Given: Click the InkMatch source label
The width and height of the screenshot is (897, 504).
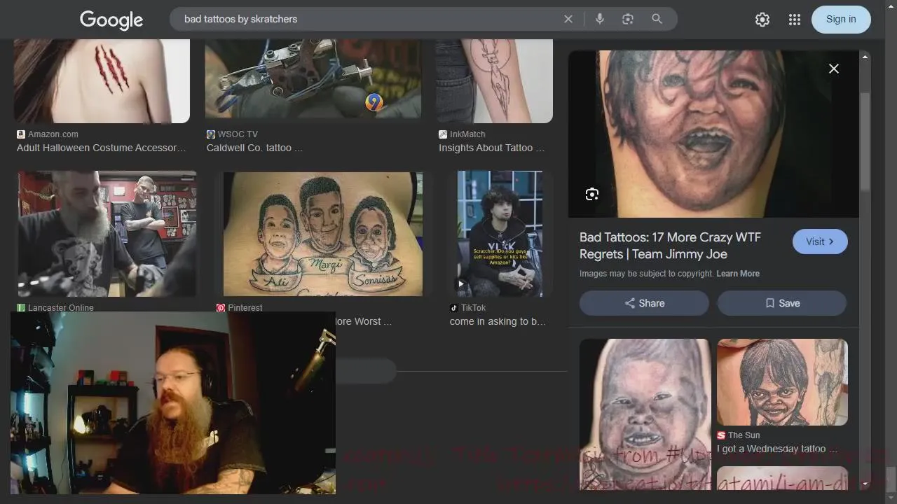Looking at the screenshot, I should (x=462, y=134).
